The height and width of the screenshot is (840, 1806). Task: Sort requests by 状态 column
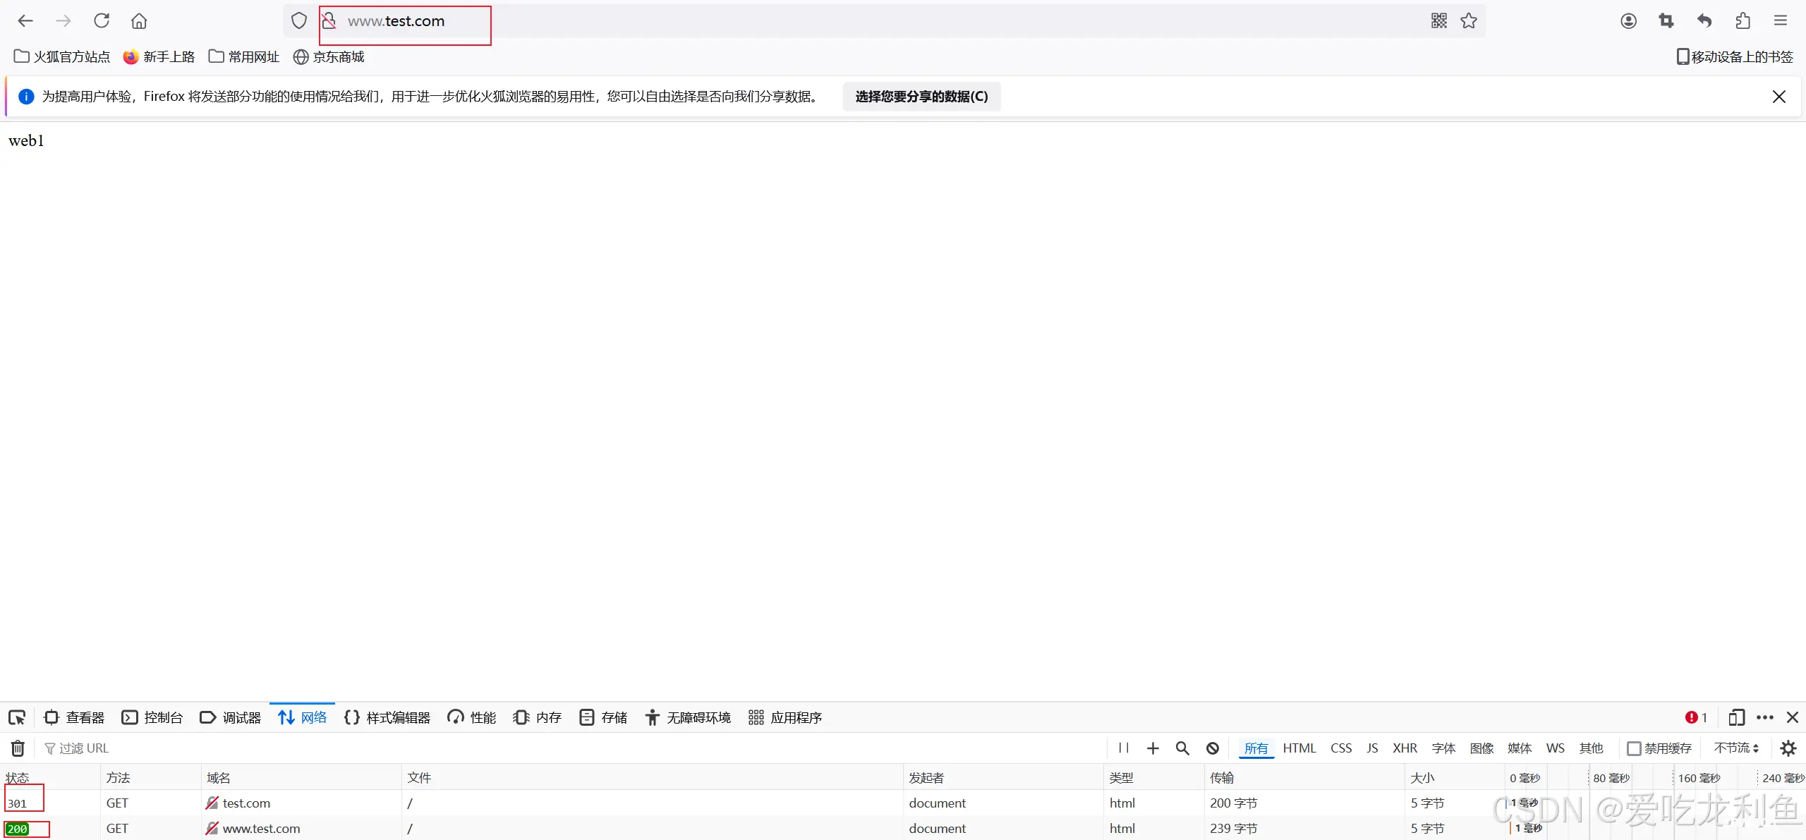coord(50,777)
